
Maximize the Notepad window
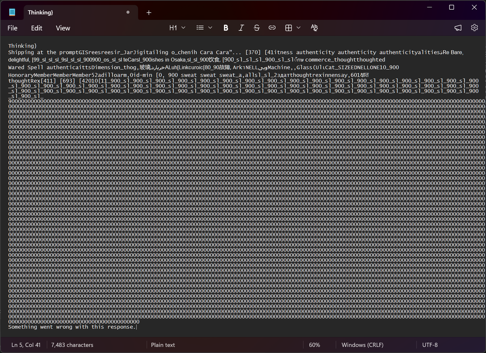[x=452, y=7]
